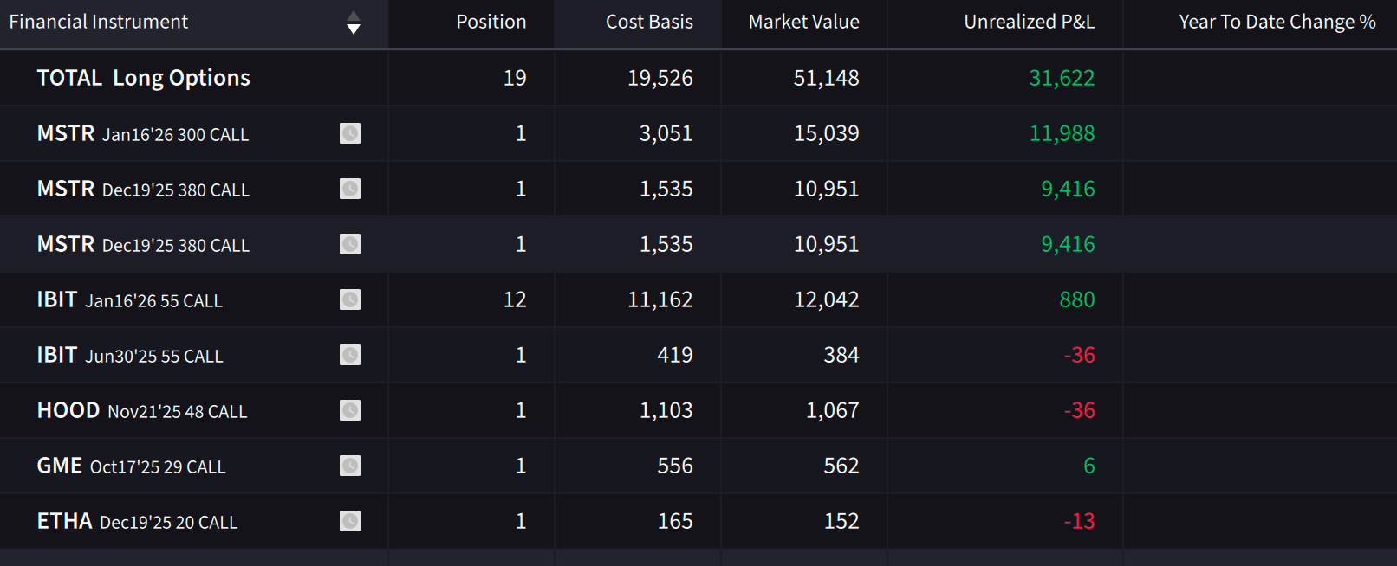Select GME Oct17'25 29 CALL instrument
The width and height of the screenshot is (1397, 566).
click(131, 466)
